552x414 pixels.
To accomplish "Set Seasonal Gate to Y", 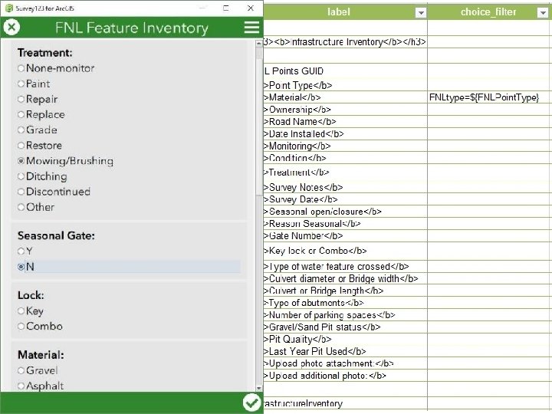I will tap(25, 251).
